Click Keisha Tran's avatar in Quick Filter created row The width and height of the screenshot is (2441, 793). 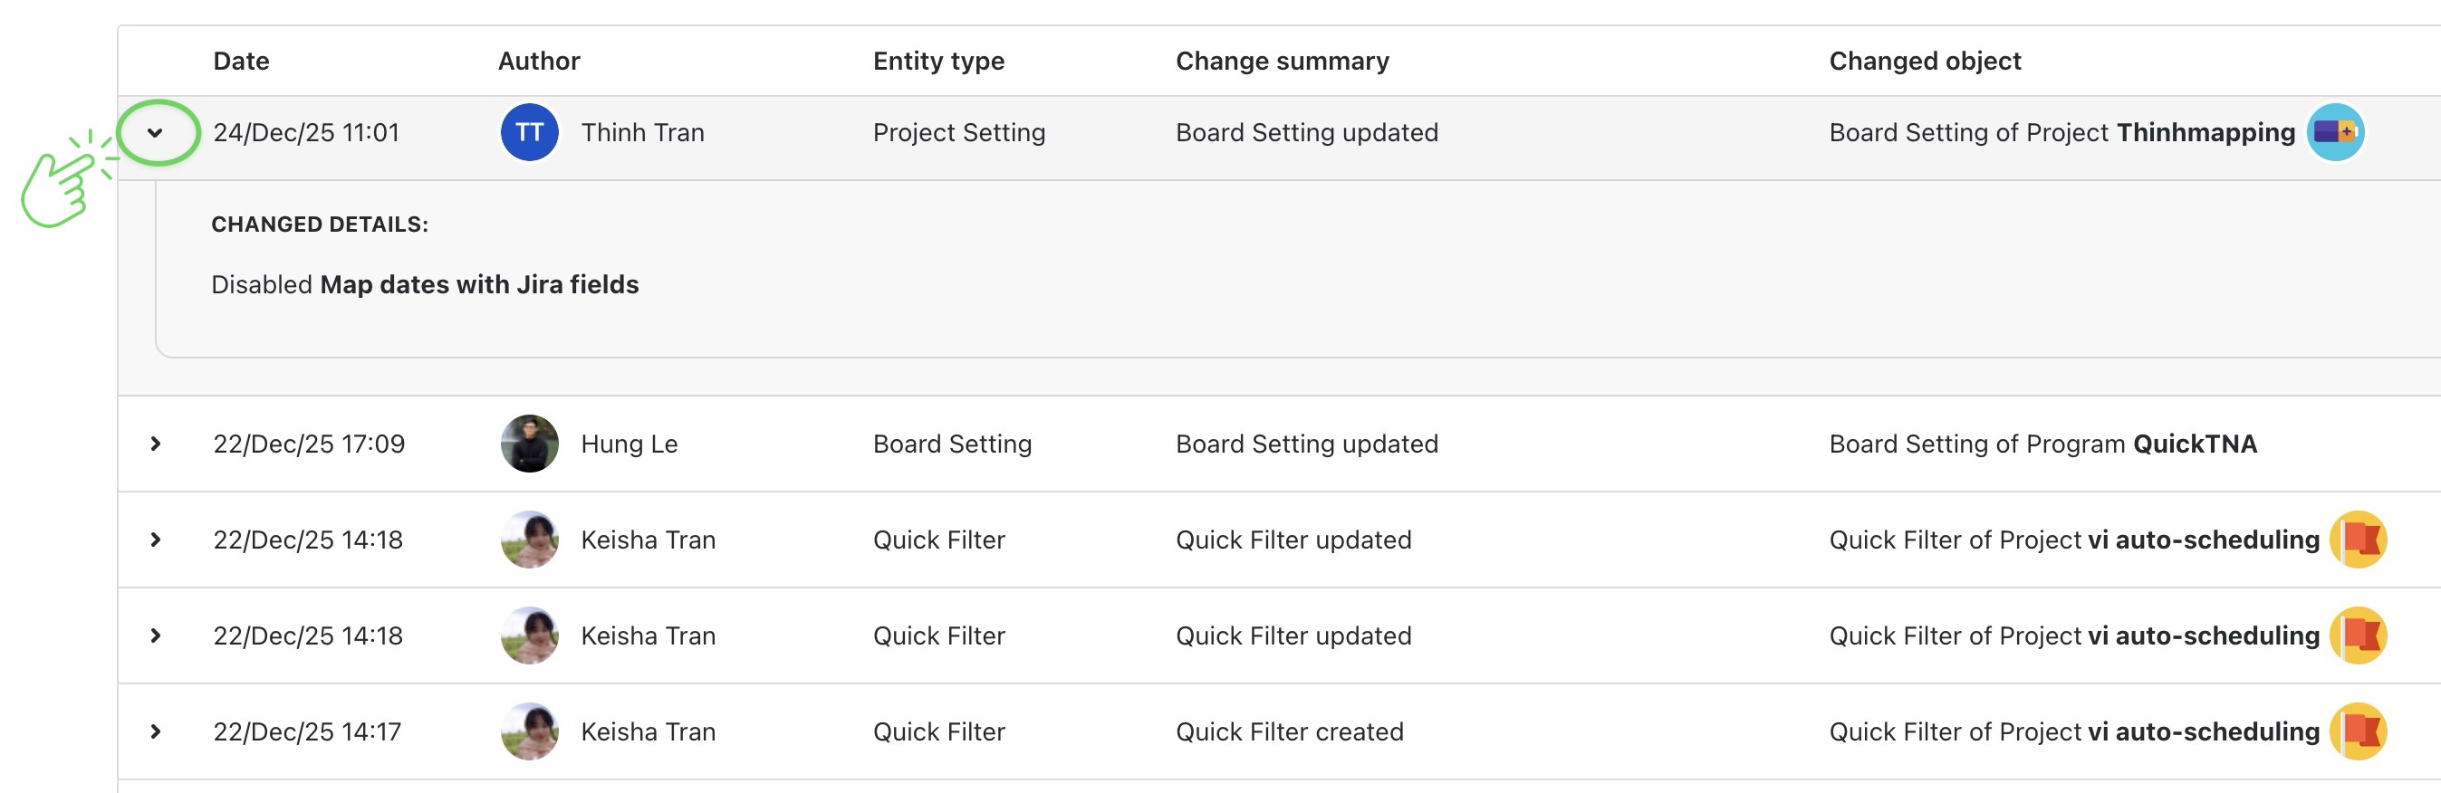coord(529,731)
